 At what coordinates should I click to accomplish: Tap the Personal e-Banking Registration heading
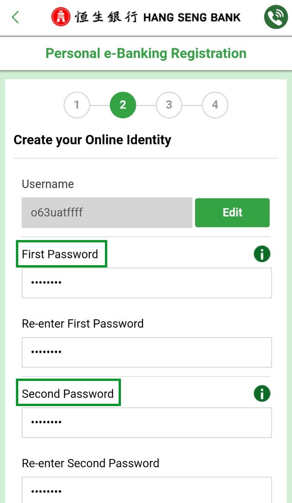(x=146, y=53)
